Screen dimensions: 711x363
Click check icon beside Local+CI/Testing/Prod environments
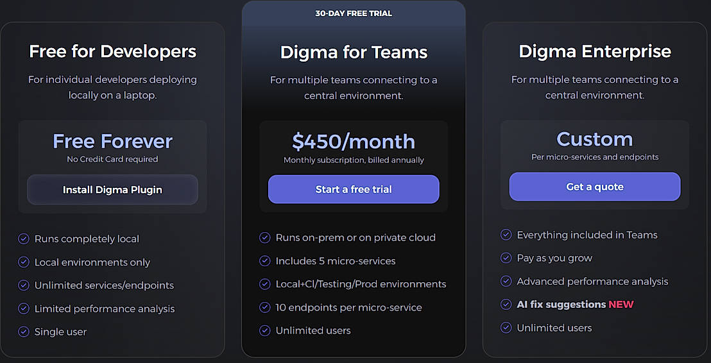point(264,284)
